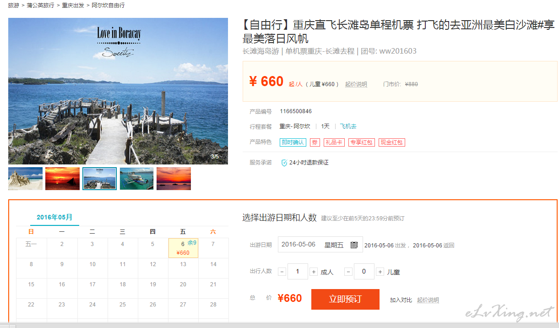This screenshot has width=559, height=328.
Task: Open the calendar icon in date field
Action: (354, 245)
